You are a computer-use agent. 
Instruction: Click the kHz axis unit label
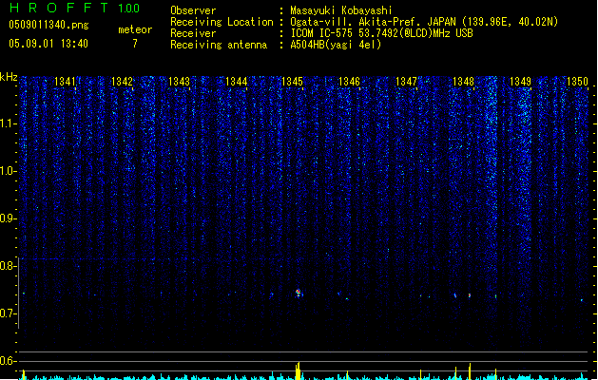[x=9, y=77]
